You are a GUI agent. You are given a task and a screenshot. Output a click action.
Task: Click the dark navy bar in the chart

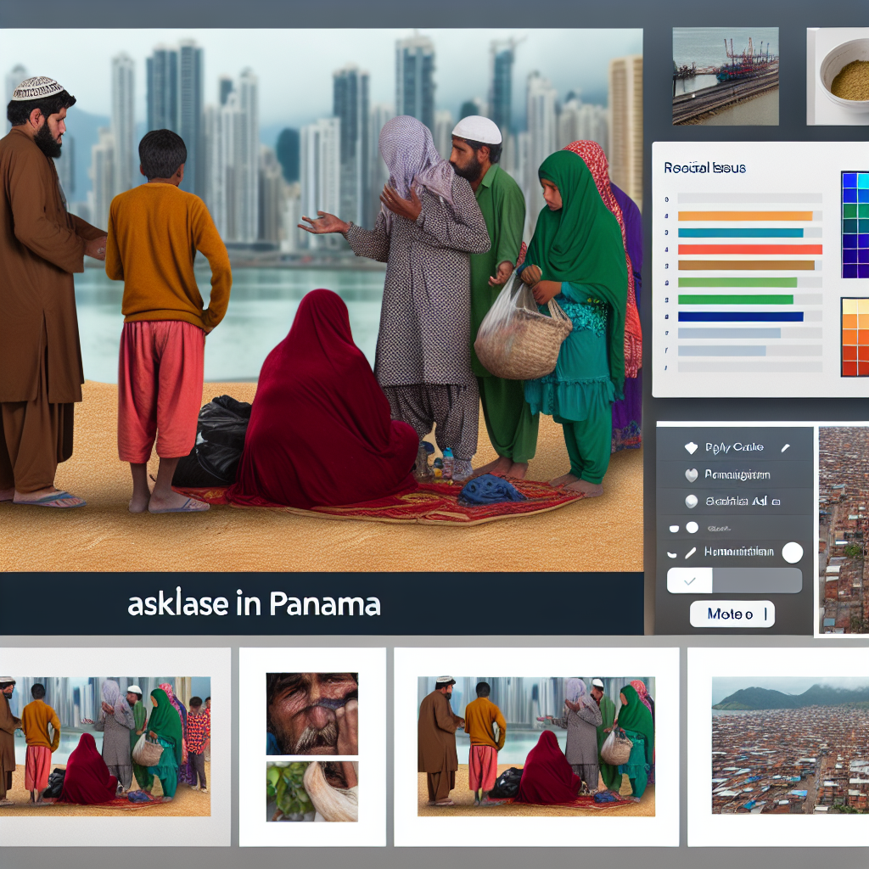pyautogui.click(x=740, y=317)
